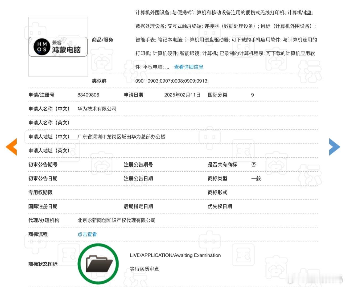The image size is (346, 287).
Task: Click the 注册公告日期 label
Action: click(x=138, y=179)
